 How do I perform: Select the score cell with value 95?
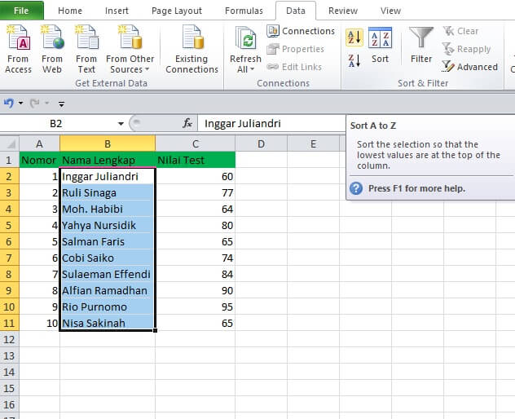[196, 307]
